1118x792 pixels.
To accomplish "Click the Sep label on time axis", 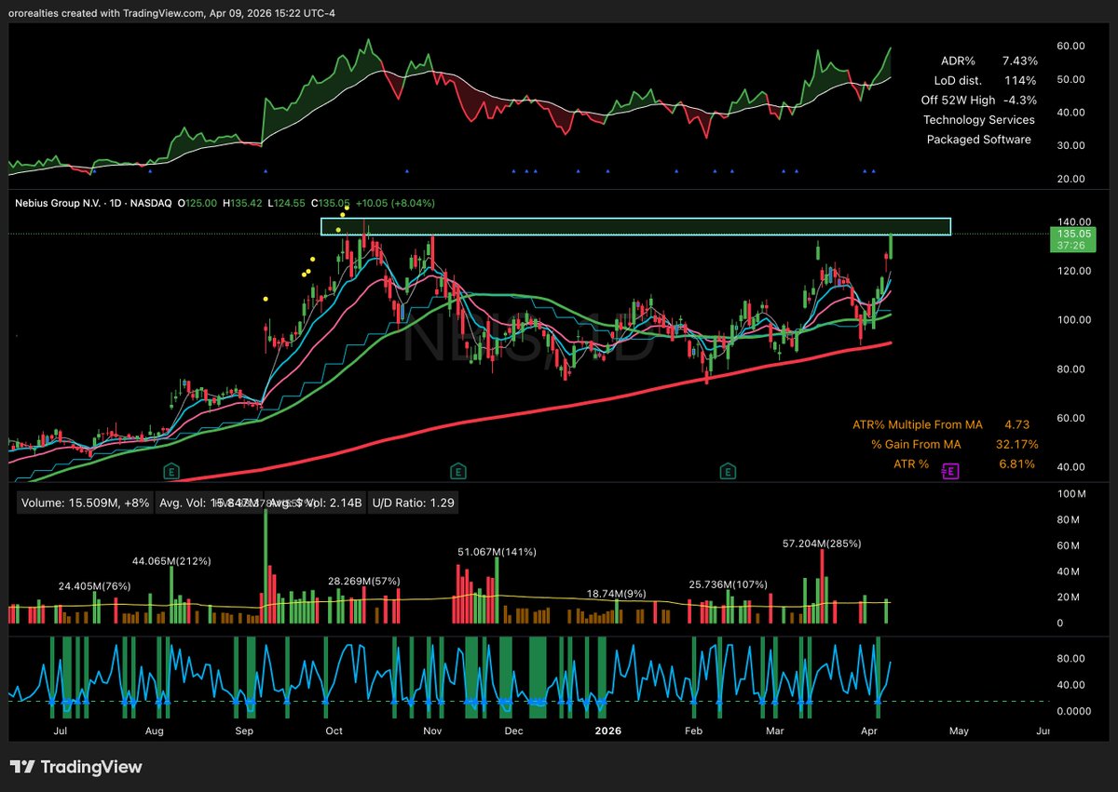I will pos(245,732).
